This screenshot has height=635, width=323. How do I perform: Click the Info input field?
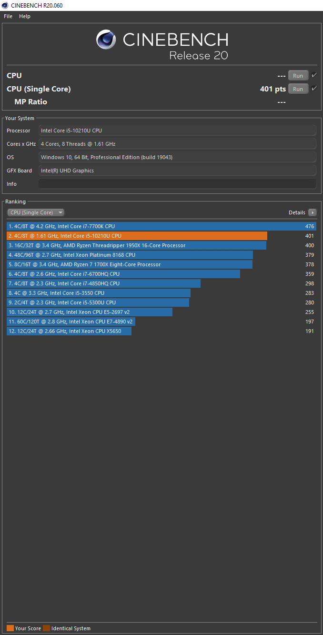pos(177,184)
